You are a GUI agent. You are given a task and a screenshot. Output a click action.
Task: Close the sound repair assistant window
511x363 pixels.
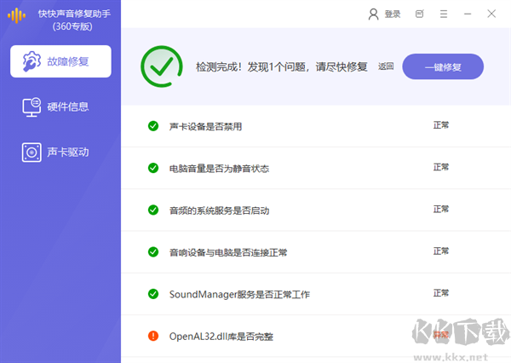point(491,14)
